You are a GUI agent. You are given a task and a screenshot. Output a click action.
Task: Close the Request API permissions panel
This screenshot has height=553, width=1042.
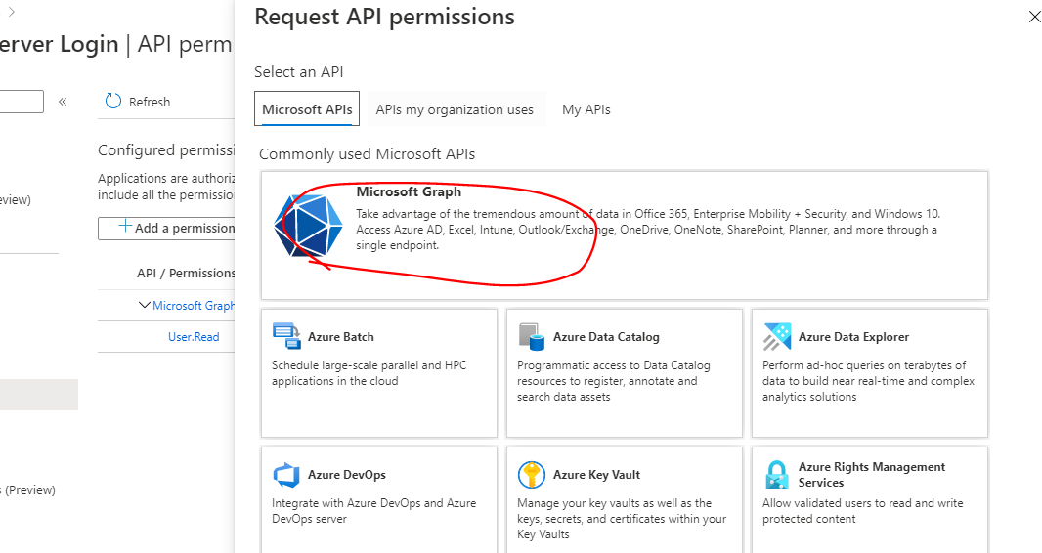coord(1034,17)
